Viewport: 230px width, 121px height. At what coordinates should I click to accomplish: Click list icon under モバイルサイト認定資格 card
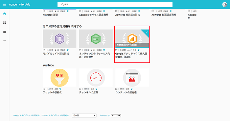click(x=44, y=50)
